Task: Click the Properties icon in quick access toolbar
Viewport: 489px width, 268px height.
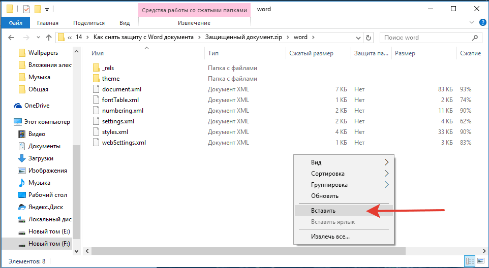Action: point(27,9)
